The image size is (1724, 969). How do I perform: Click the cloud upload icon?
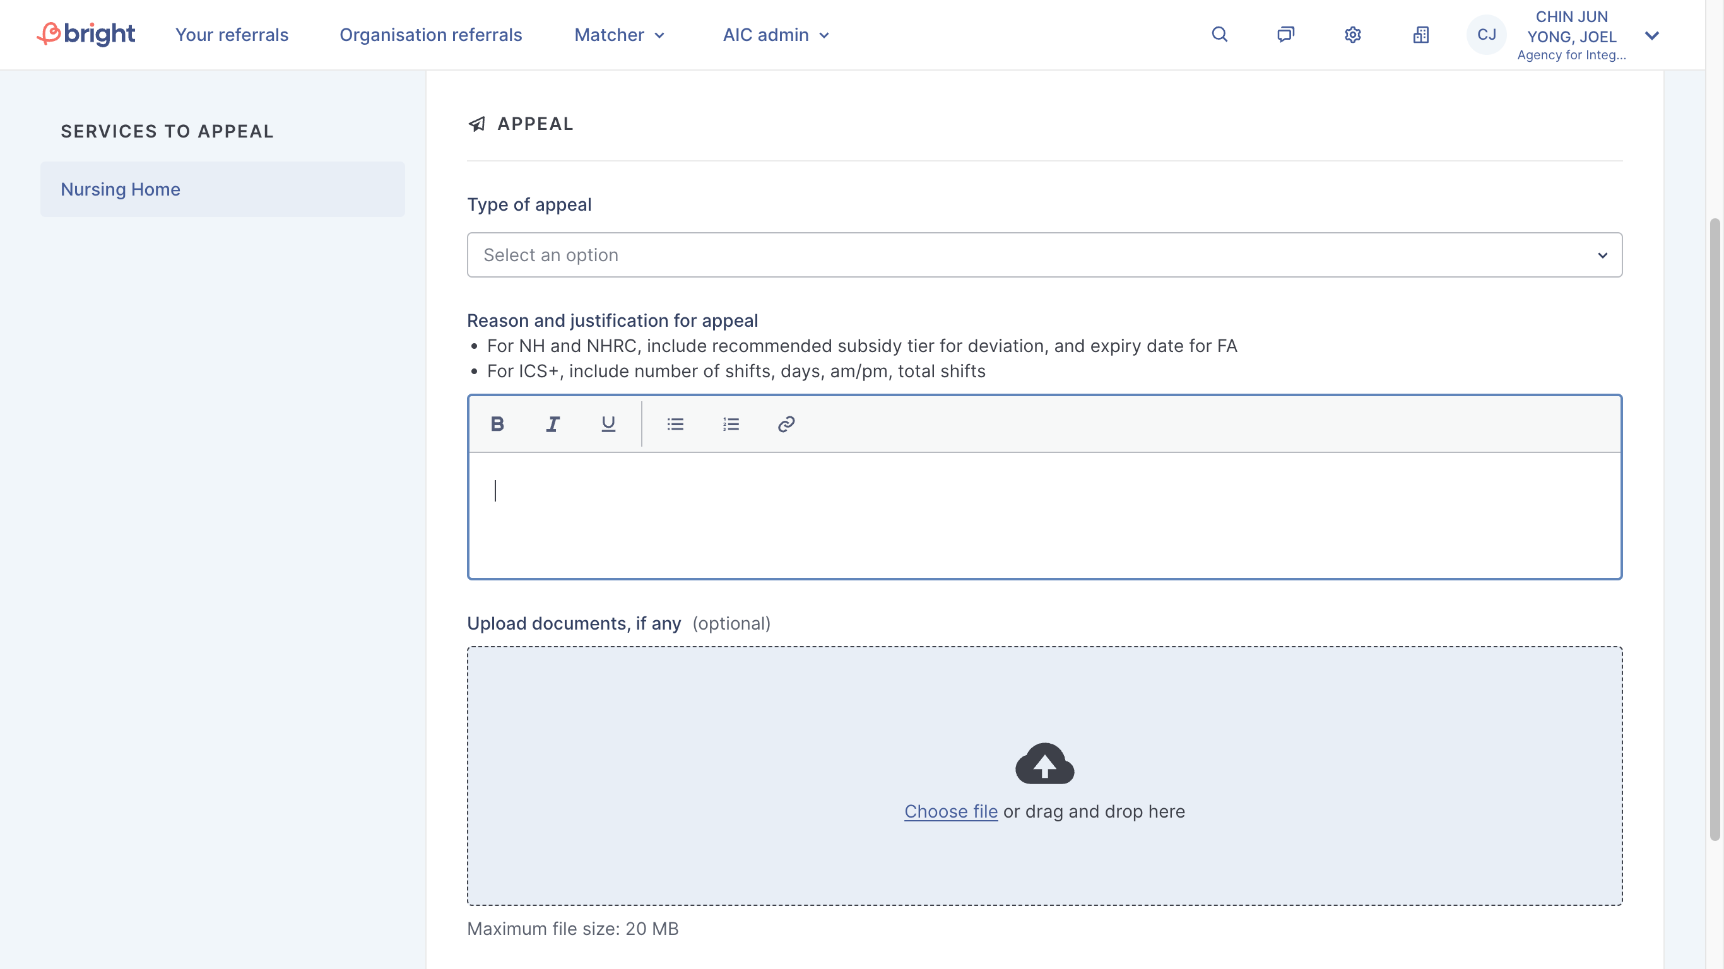[1045, 763]
